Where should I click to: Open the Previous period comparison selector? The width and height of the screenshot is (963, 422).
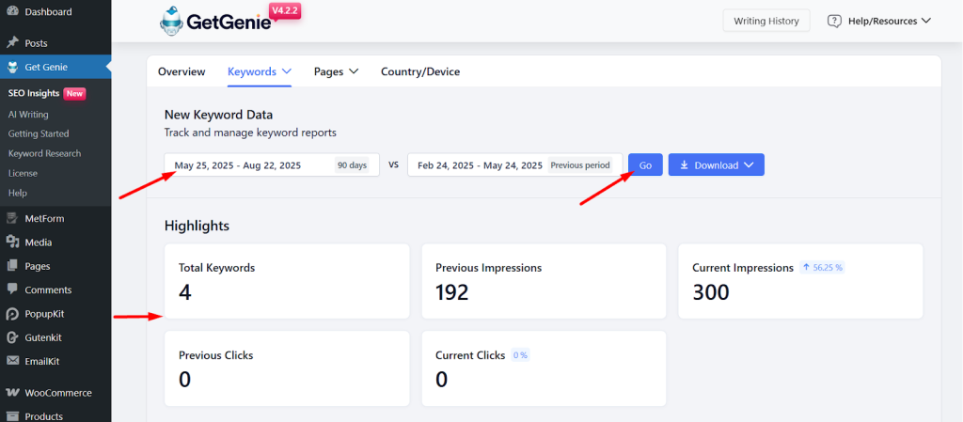(x=580, y=165)
